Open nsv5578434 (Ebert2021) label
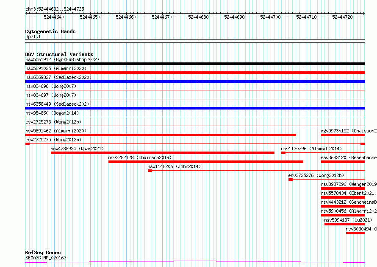Viewport: 377px width, 267px height. (x=349, y=193)
